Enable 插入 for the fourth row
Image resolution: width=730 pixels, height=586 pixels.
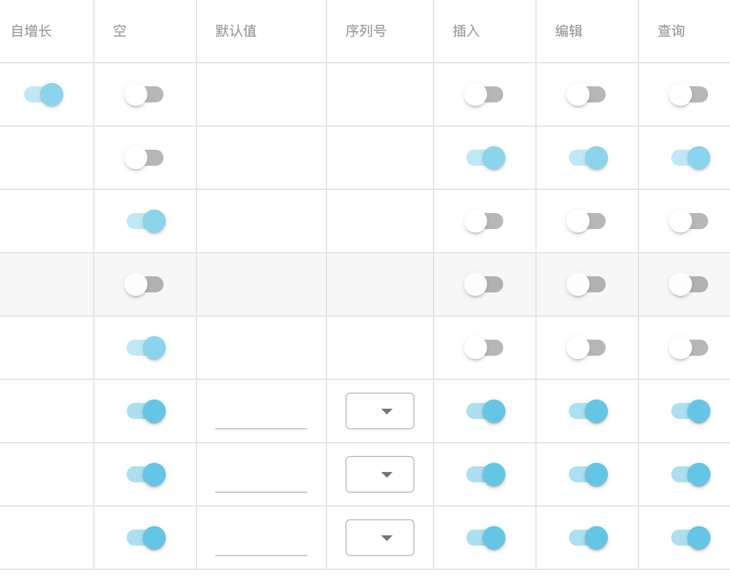click(x=484, y=284)
